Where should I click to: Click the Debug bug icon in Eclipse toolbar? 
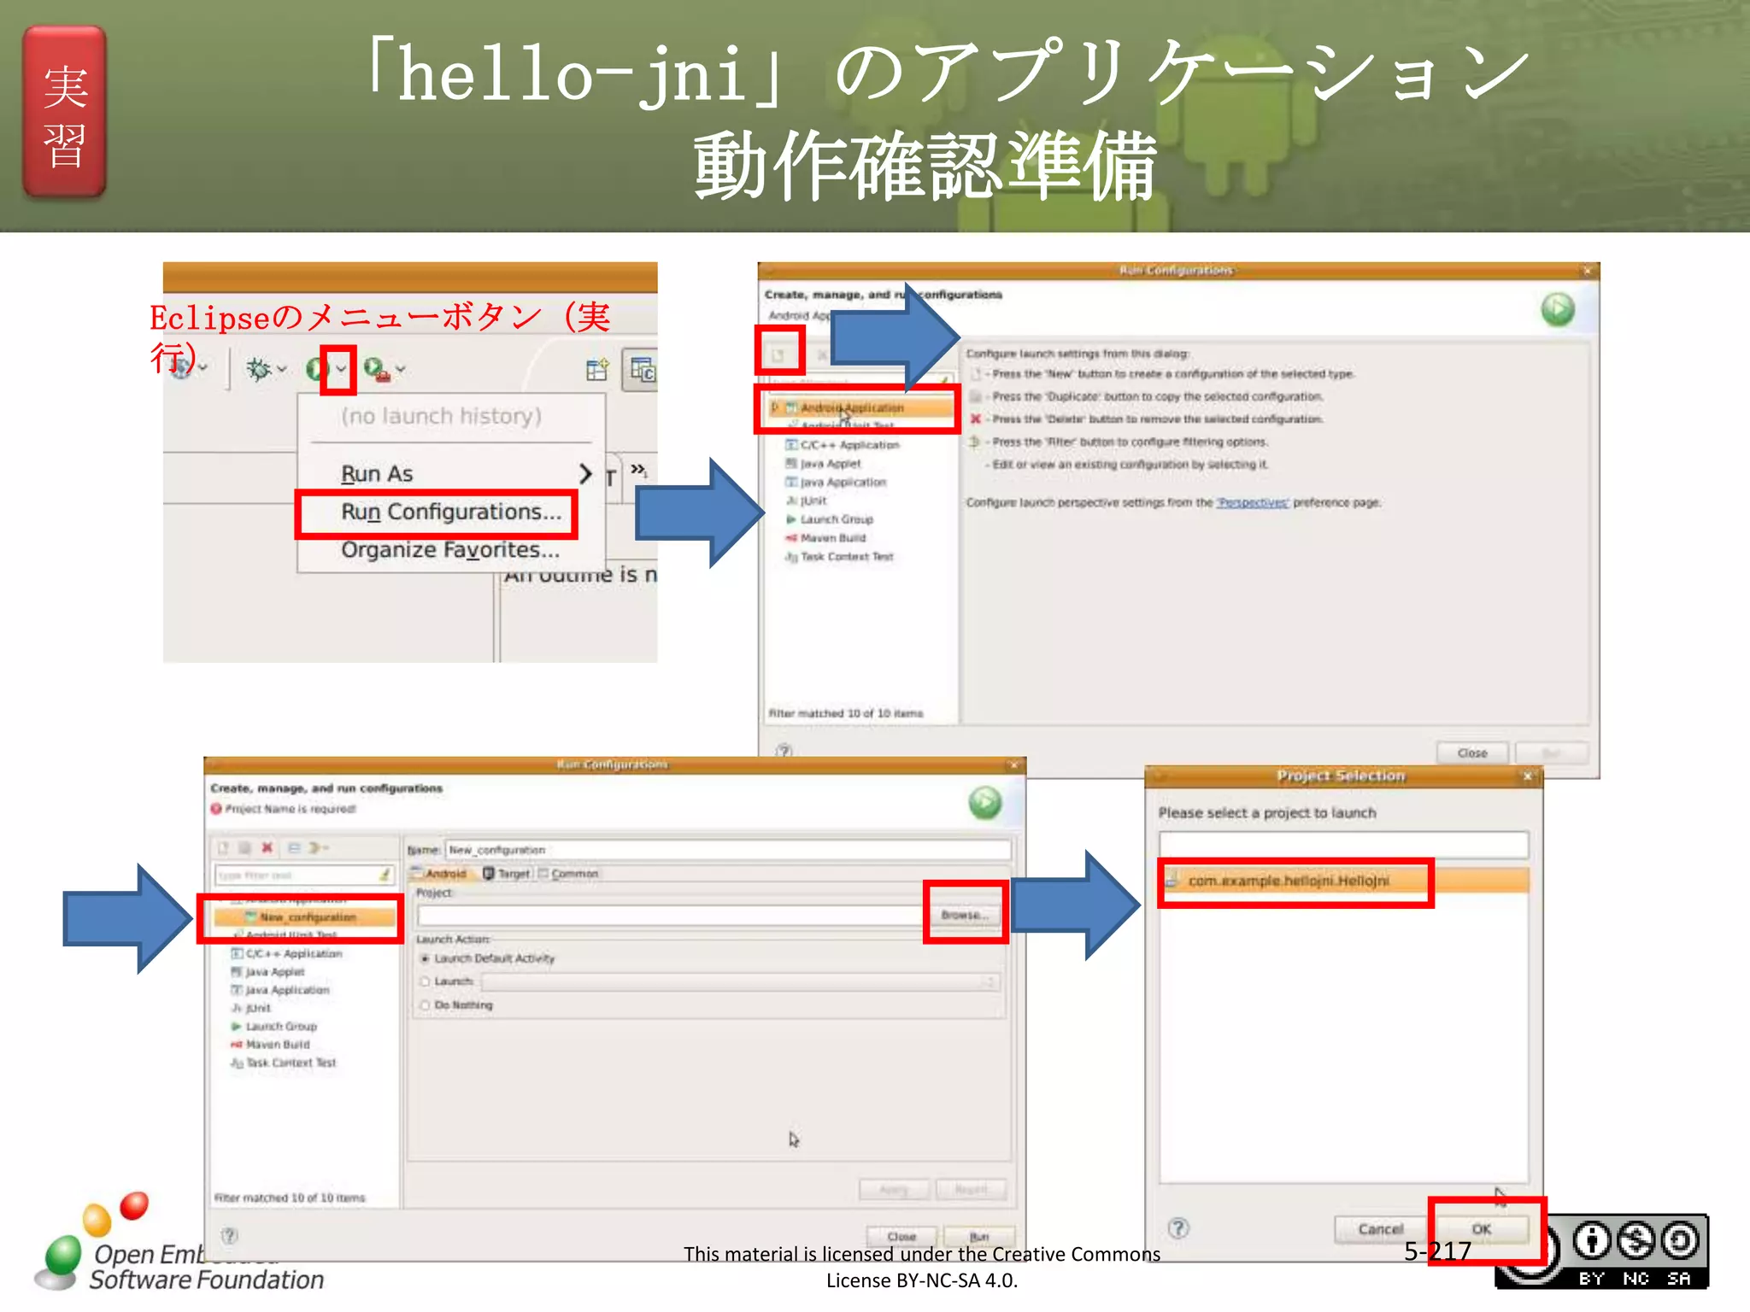(258, 369)
